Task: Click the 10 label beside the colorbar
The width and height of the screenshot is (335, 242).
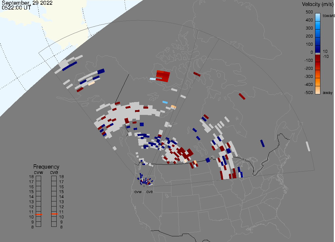Action: click(x=325, y=51)
